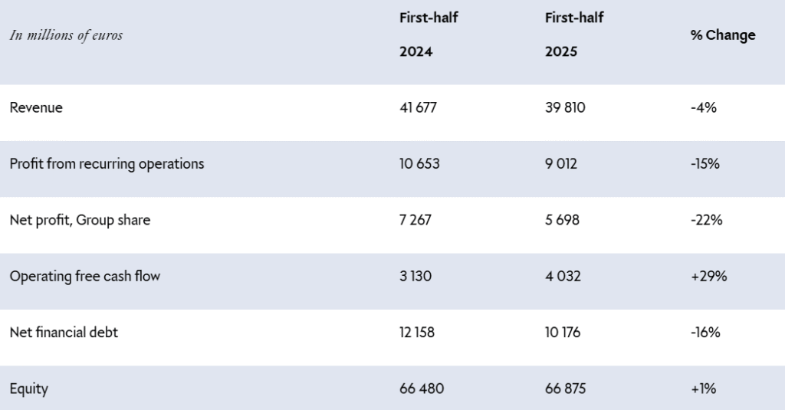Click the -22% change value
Viewport: 785px width, 410px height.
706,220
